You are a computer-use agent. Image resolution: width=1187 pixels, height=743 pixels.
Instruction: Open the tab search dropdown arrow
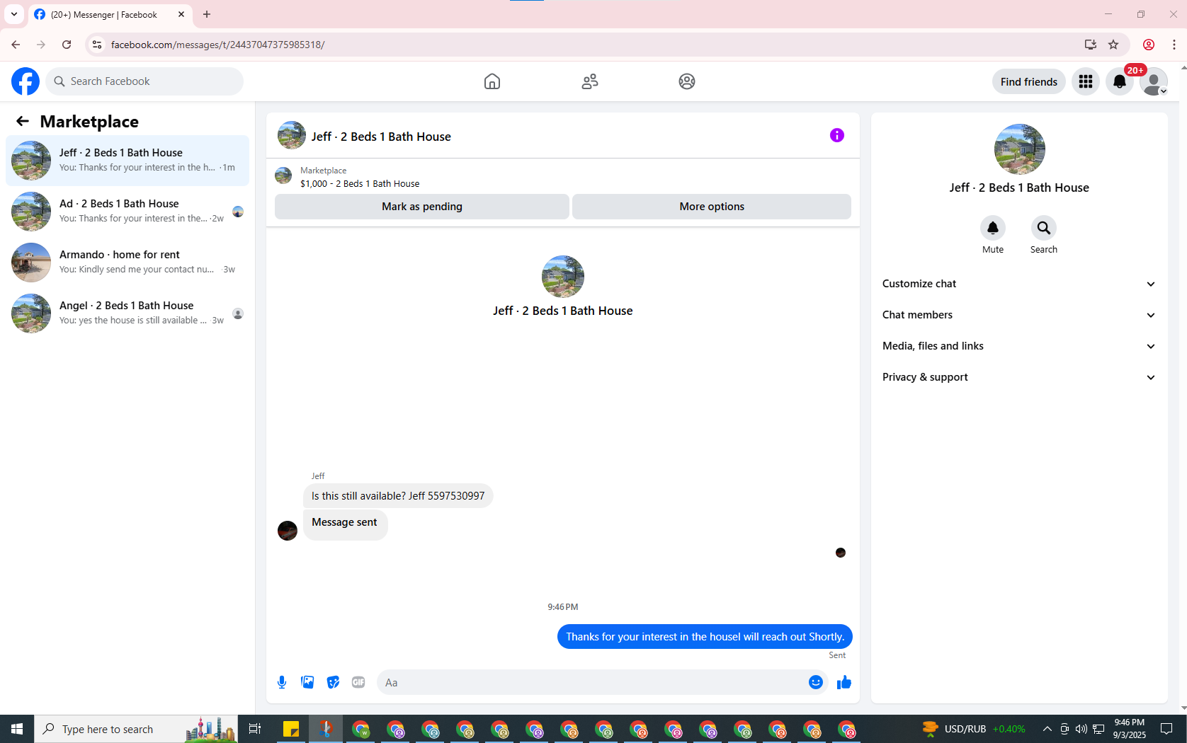[14, 14]
